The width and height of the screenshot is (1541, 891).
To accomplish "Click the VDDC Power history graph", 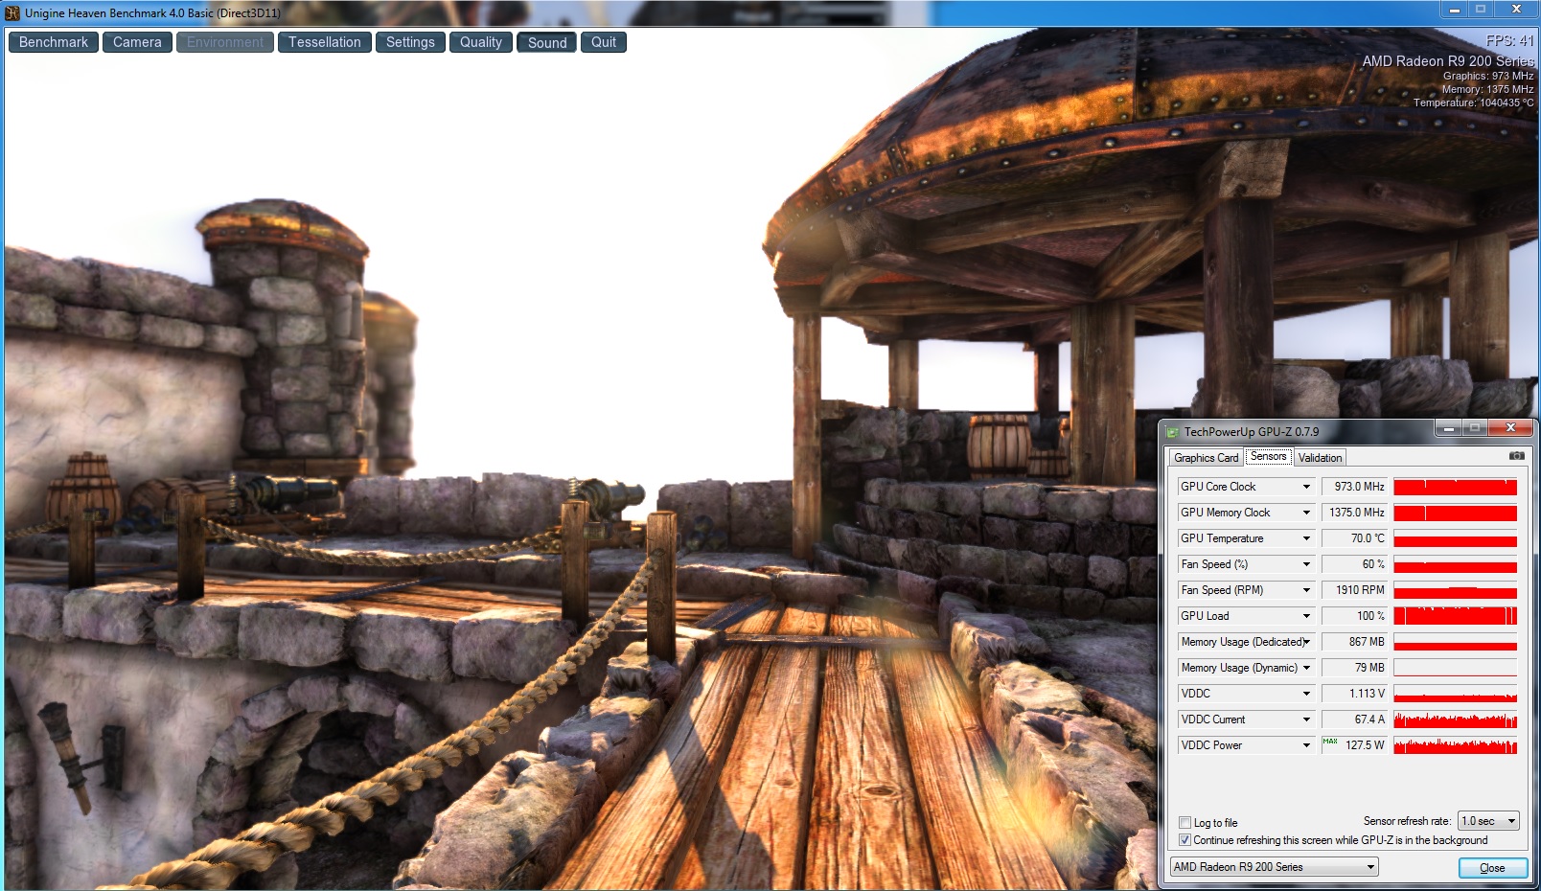I will point(1456,745).
